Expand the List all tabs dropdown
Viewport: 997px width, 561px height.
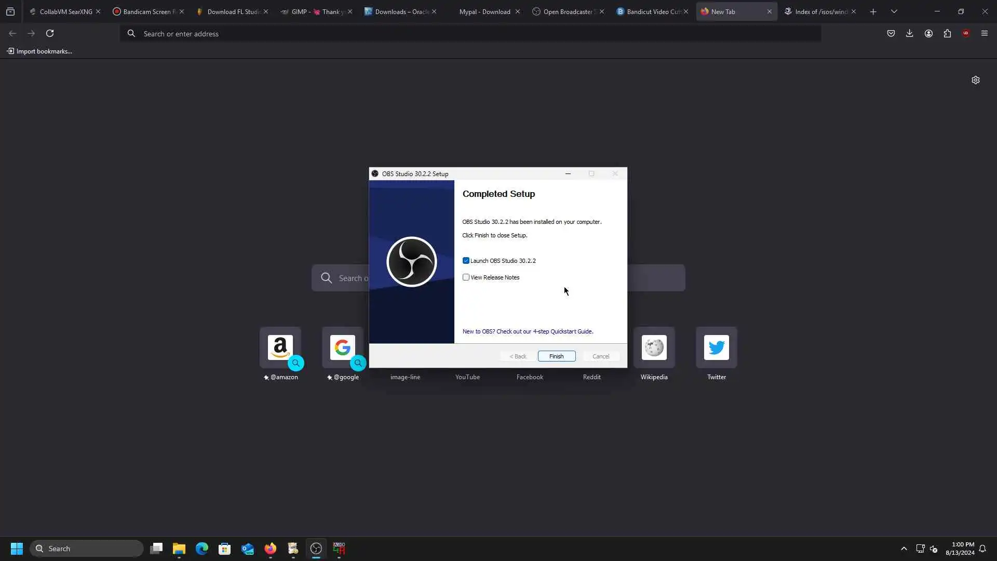pyautogui.click(x=894, y=11)
